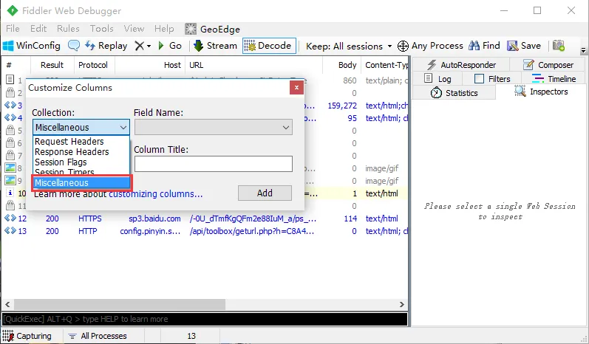Image resolution: width=589 pixels, height=344 pixels.
Task: Click the Column Title text field
Action: pyautogui.click(x=214, y=164)
